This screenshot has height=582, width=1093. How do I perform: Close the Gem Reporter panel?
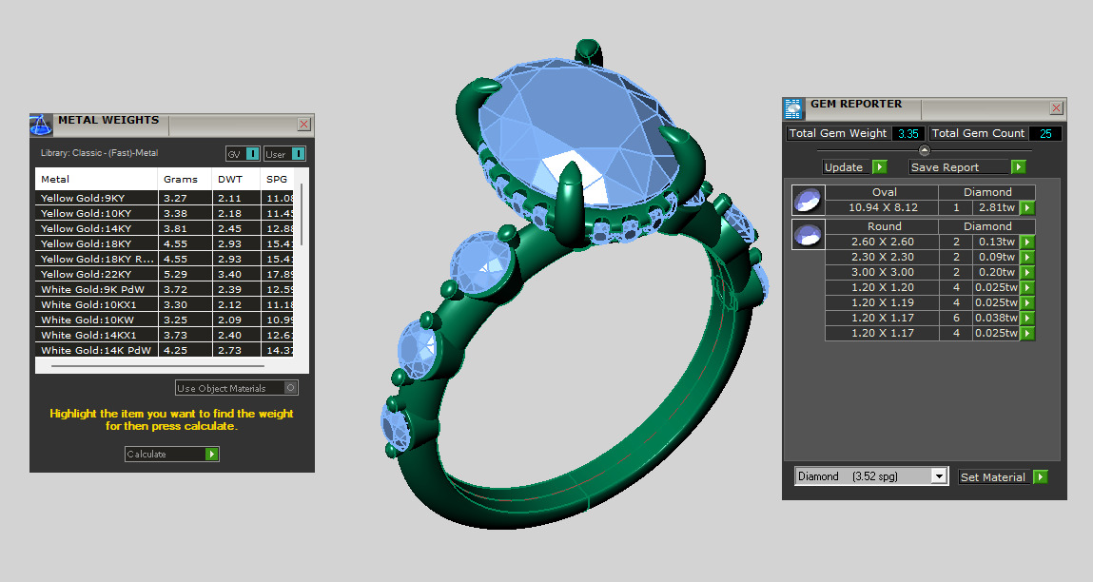point(1056,108)
